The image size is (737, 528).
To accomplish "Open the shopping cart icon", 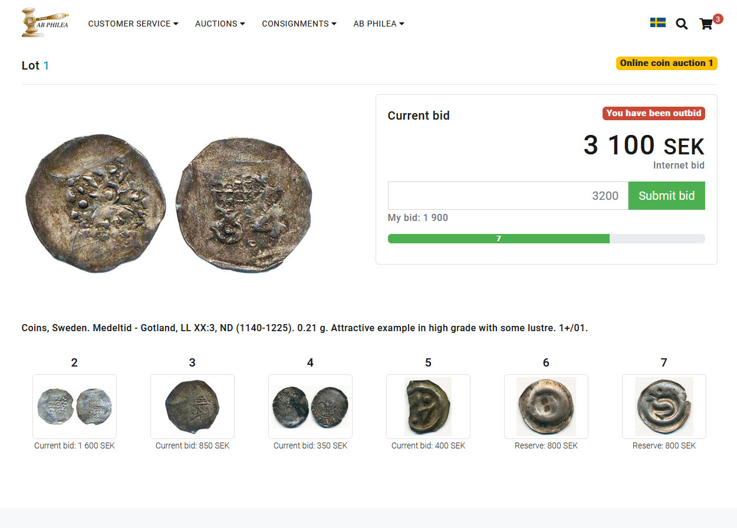I will coord(706,24).
